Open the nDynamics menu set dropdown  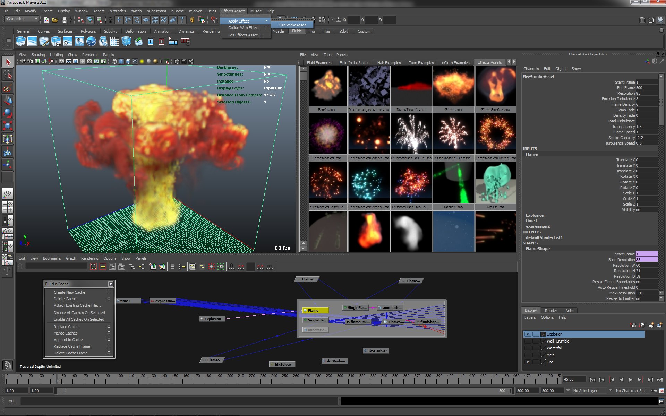[21, 19]
